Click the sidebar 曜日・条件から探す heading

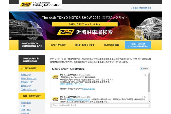[x=32, y=96]
